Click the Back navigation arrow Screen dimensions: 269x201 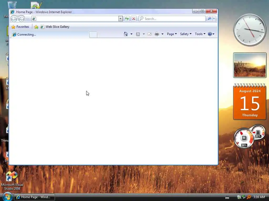coord(14,19)
